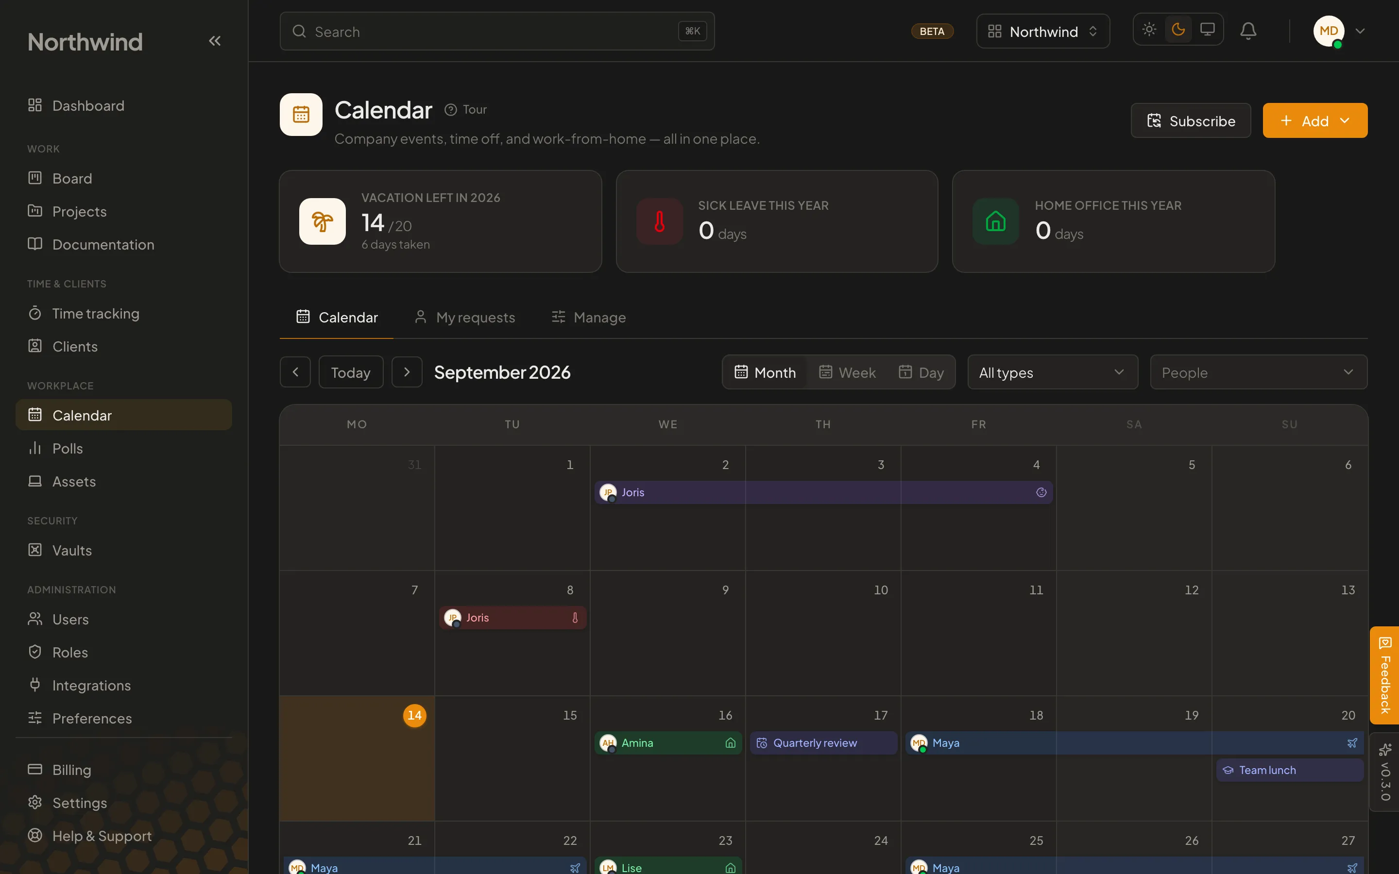Click the home office house icon
The image size is (1399, 874).
click(995, 221)
